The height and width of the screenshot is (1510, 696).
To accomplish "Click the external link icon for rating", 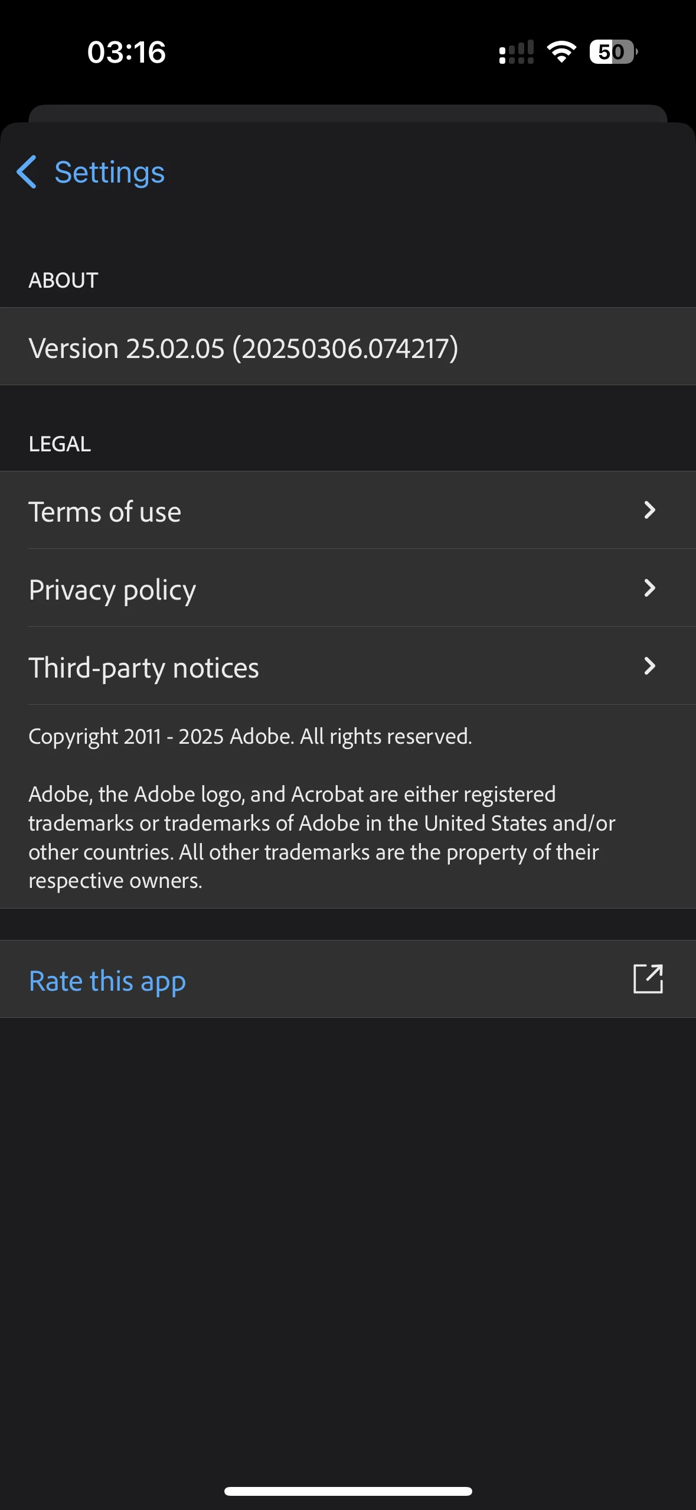I will [648, 979].
